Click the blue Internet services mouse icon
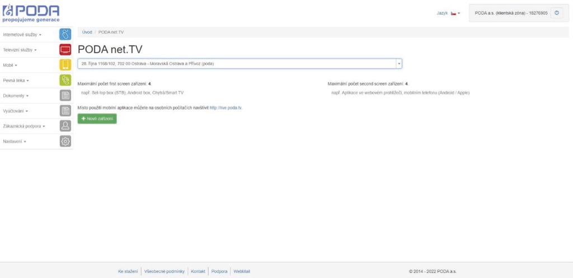This screenshot has height=278, width=573. [x=65, y=34]
